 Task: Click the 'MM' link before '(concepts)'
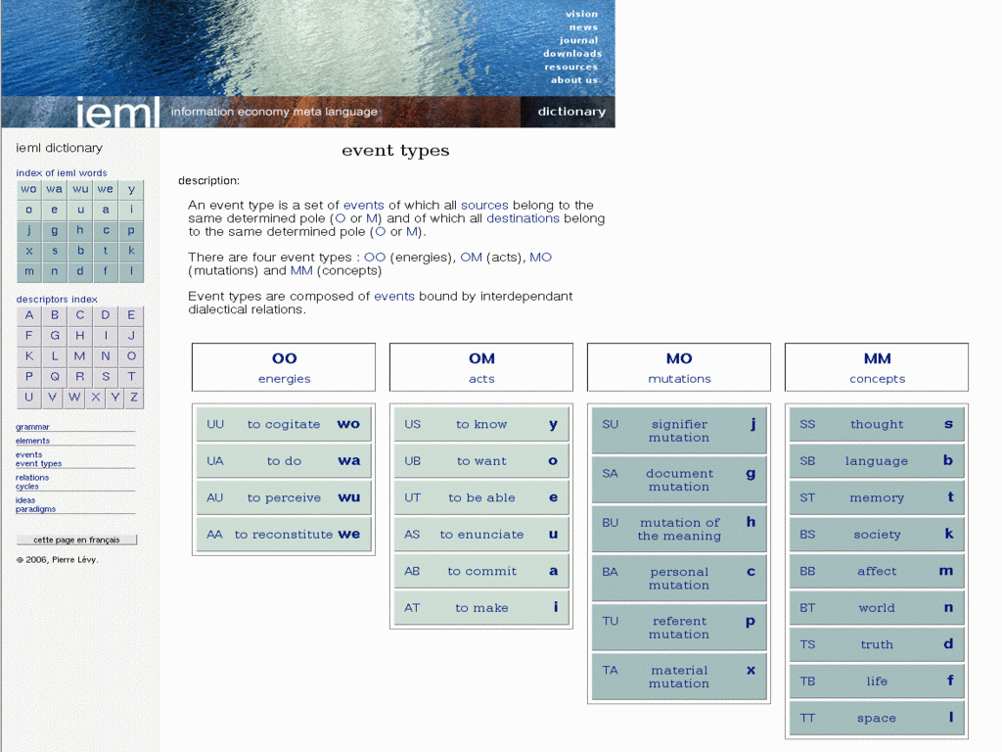(x=301, y=270)
